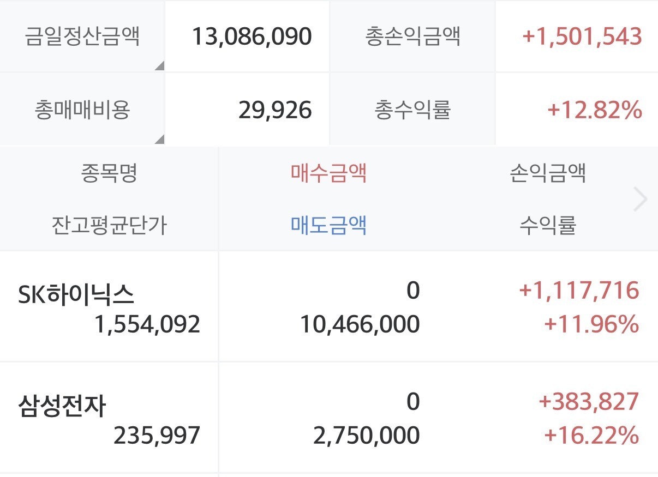Screen dimensions: 658x477
Task: Select the 29,926 trading cost value
Action: (275, 110)
